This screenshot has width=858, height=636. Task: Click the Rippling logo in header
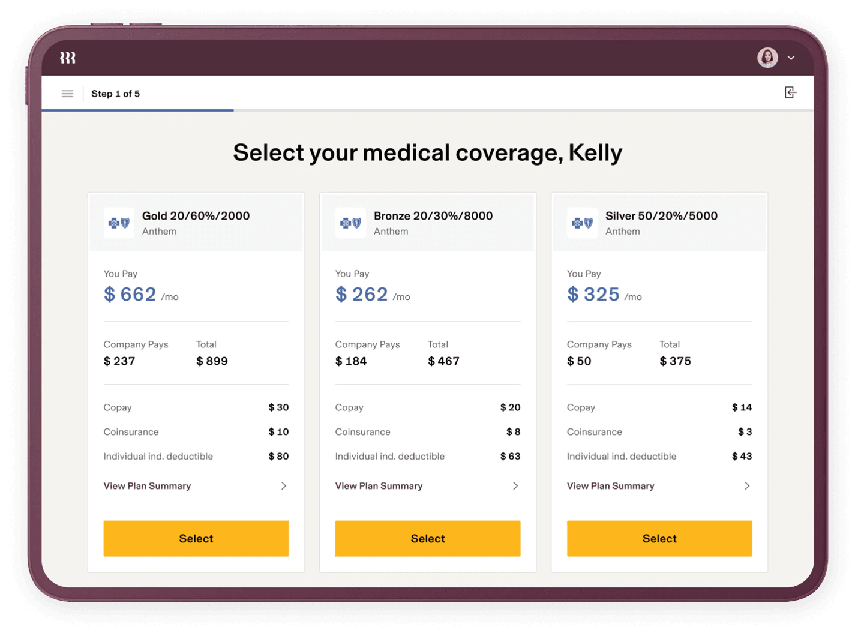pos(67,58)
